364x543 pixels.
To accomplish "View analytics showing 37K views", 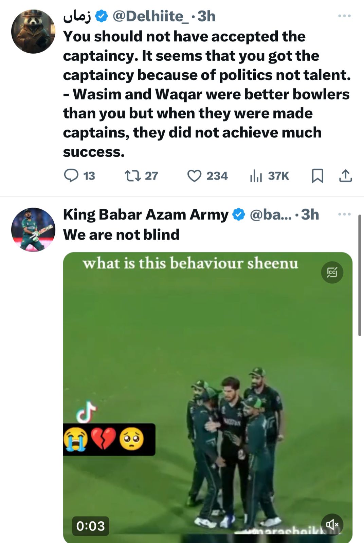I will point(256,176).
